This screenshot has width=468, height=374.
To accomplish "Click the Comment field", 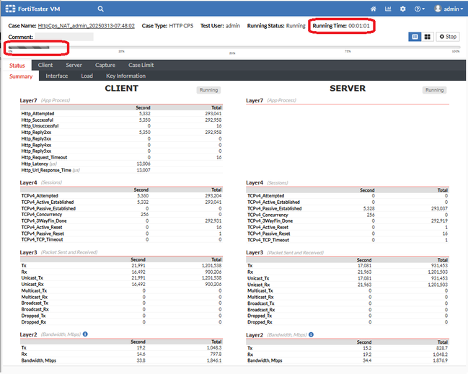I will 64,36.
